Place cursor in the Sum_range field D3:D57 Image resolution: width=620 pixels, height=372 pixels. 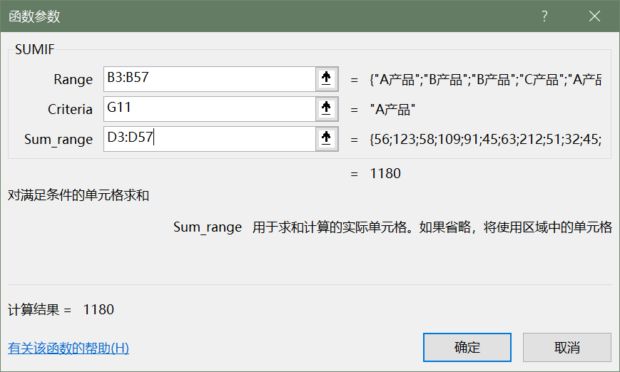208,139
